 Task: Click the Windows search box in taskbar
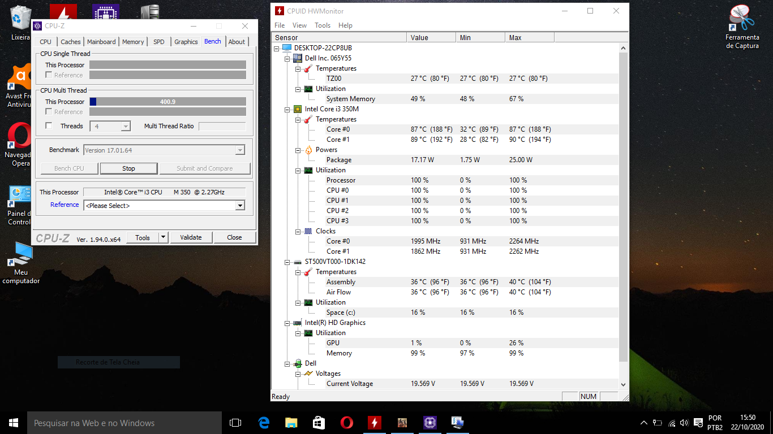124,423
